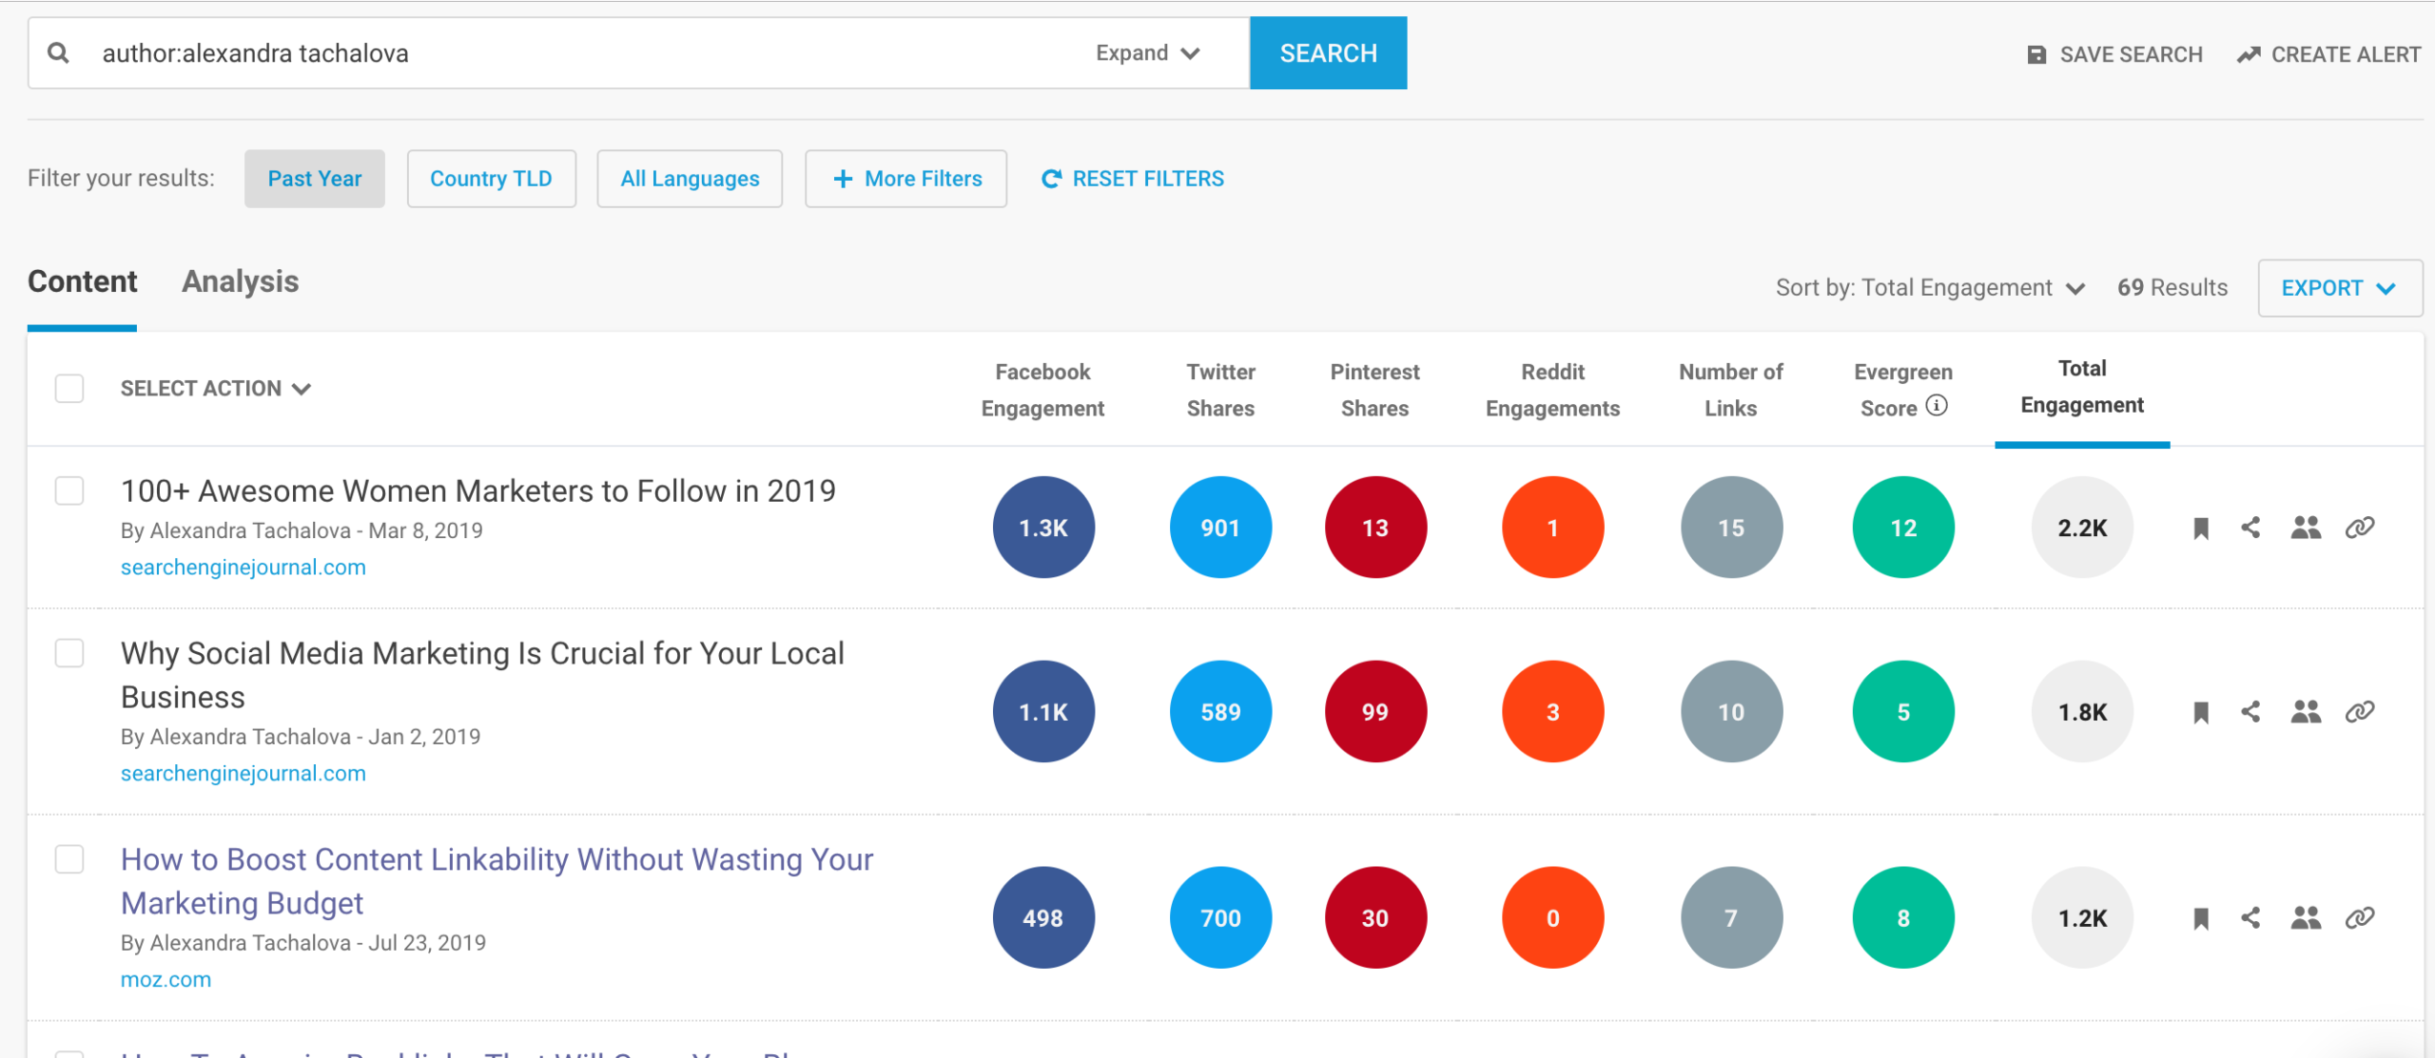This screenshot has height=1058, width=2435.
Task: Select checkbox for Why Social Media Marketing article
Action: (69, 654)
